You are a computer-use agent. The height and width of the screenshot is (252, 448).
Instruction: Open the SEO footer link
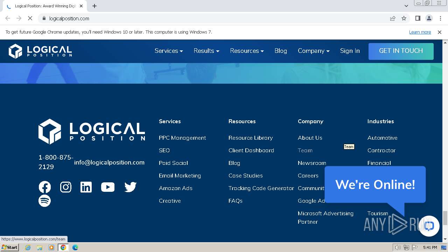(164, 150)
